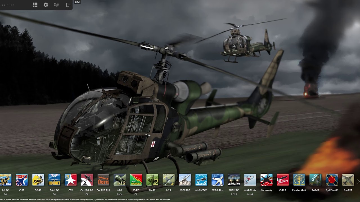Select the F-16C Viper module icon
Screen dimensions: 360x202
[5, 180]
